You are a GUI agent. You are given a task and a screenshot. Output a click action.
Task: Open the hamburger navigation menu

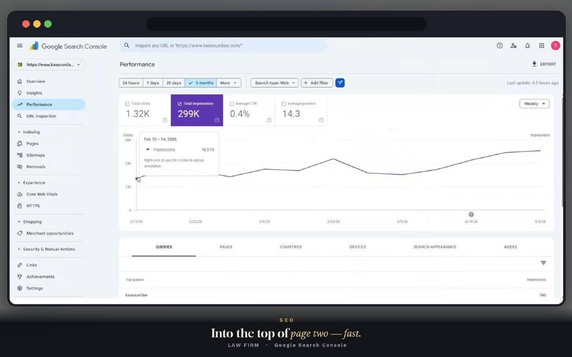tap(19, 45)
